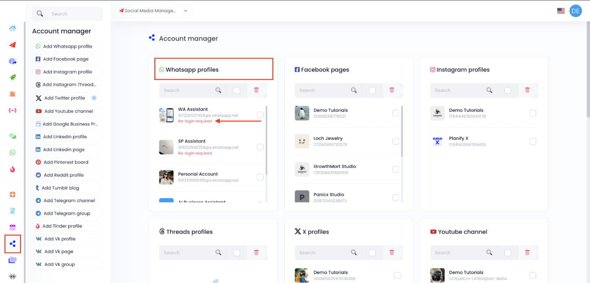Open the DE user avatar menu
The image size is (590, 283).
click(x=576, y=11)
